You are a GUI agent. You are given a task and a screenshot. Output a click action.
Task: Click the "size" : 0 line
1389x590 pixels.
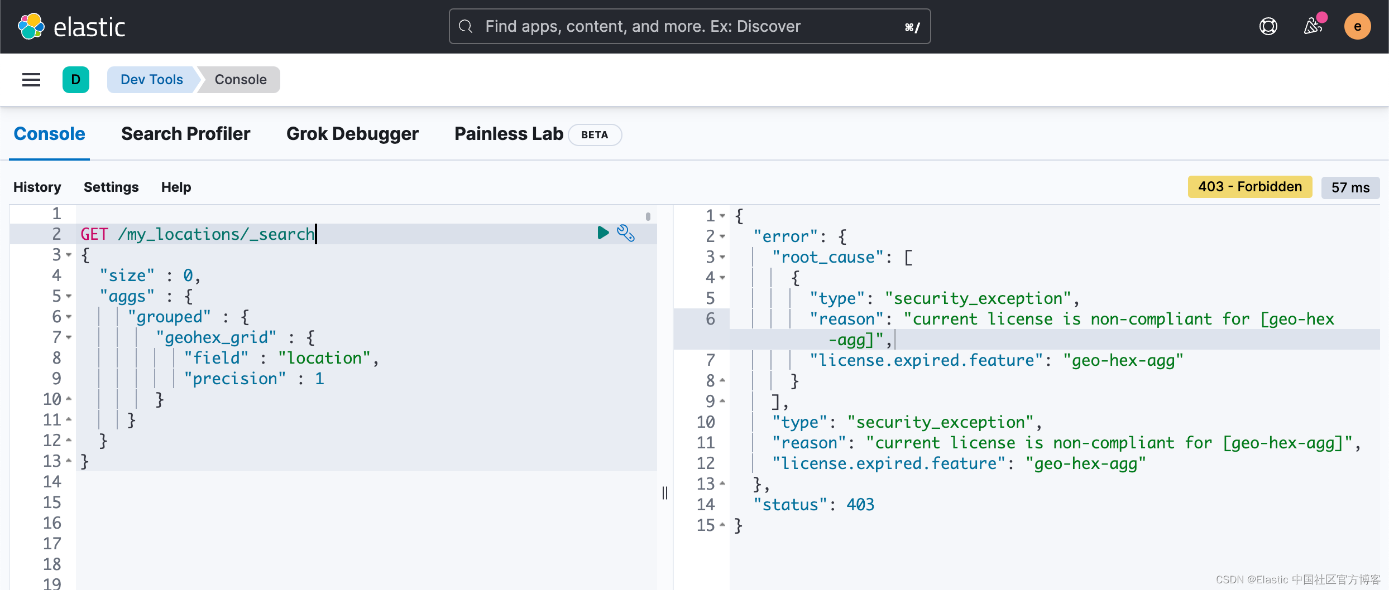tap(150, 275)
